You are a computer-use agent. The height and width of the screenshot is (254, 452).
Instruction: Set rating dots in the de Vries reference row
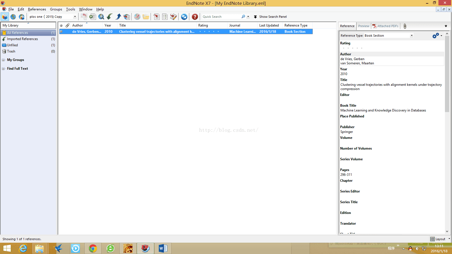point(209,32)
